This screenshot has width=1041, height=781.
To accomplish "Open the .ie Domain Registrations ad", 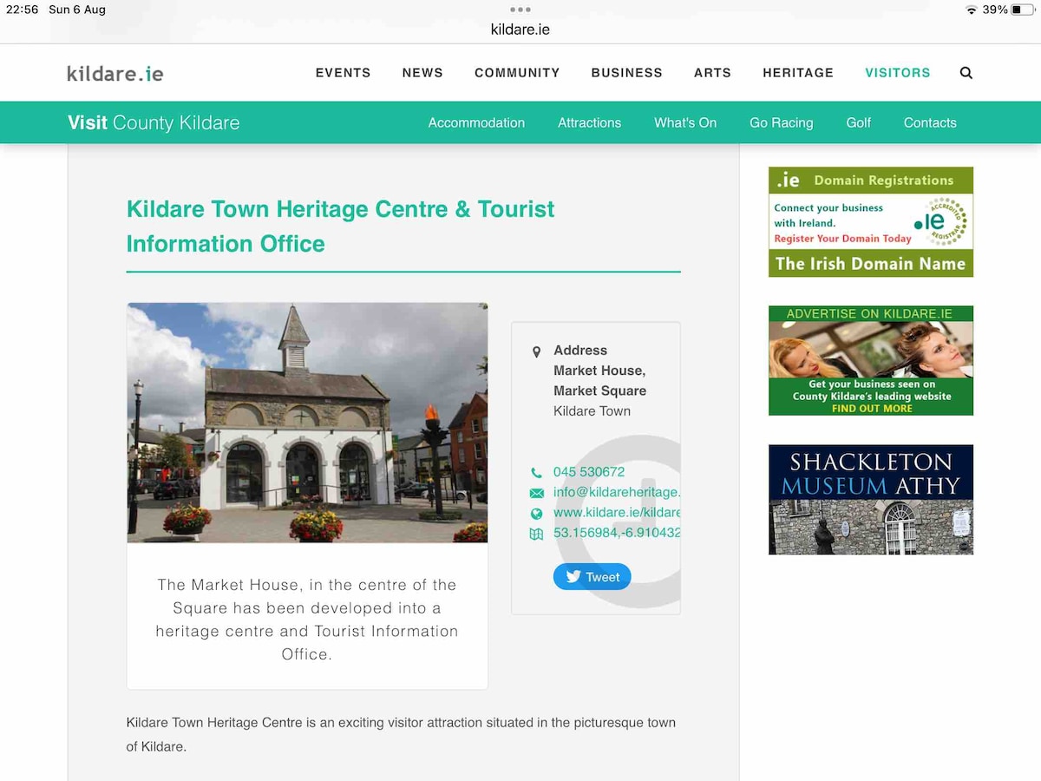I will (x=871, y=222).
